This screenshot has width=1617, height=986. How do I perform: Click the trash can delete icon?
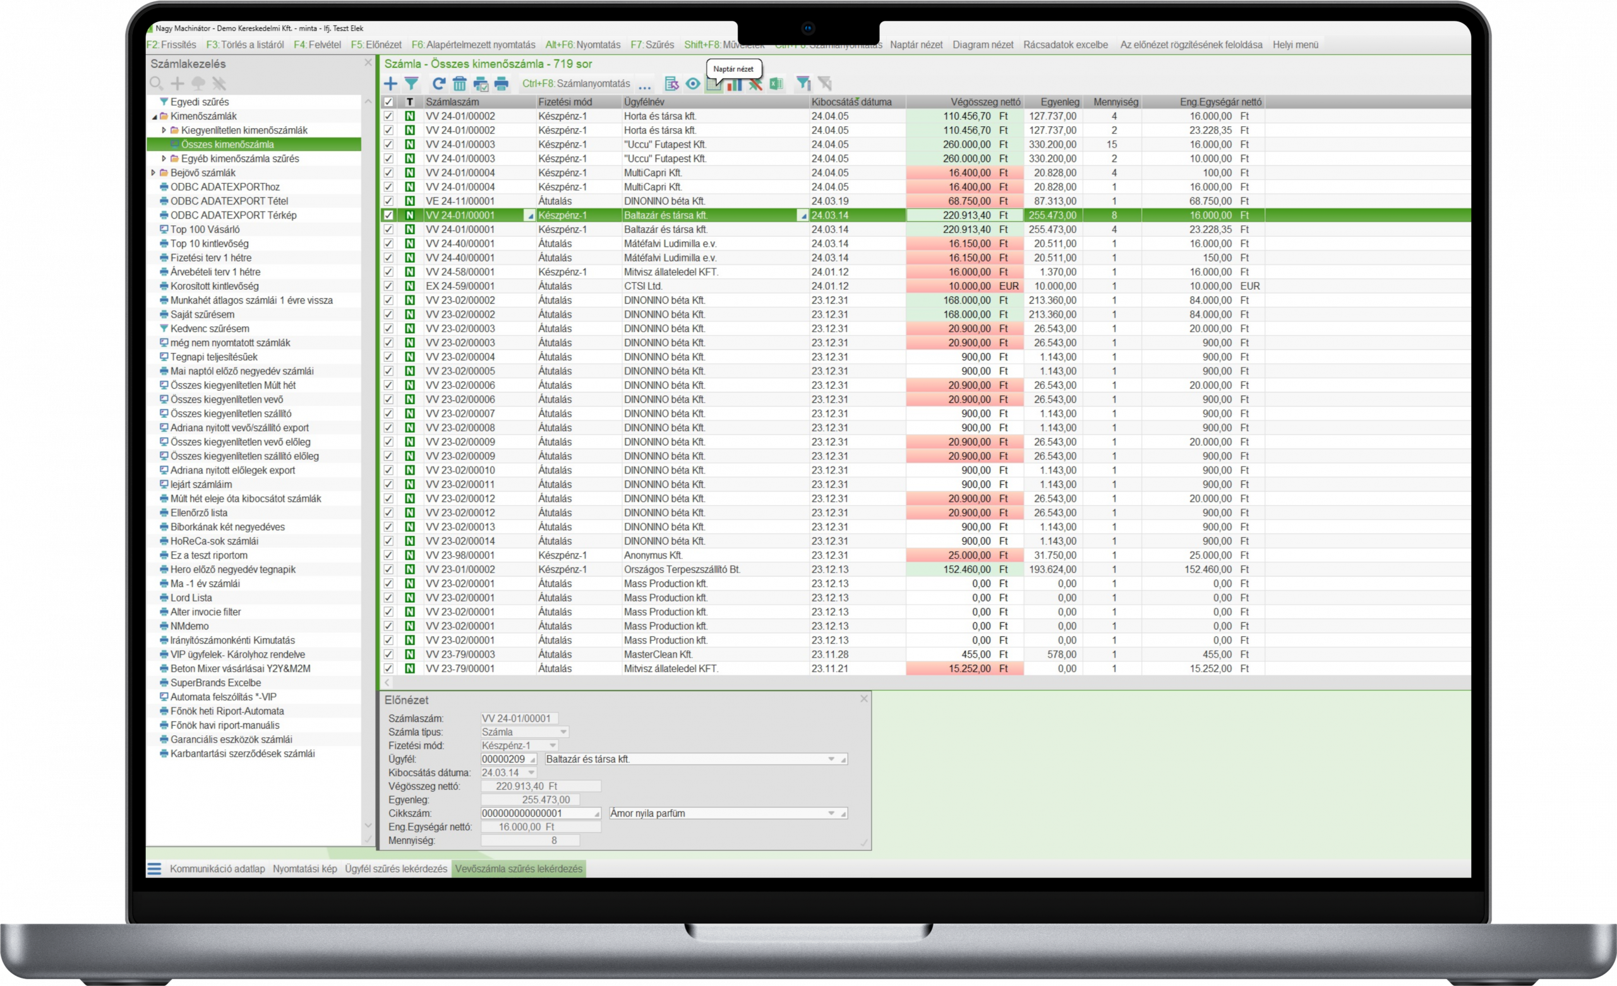(x=459, y=83)
